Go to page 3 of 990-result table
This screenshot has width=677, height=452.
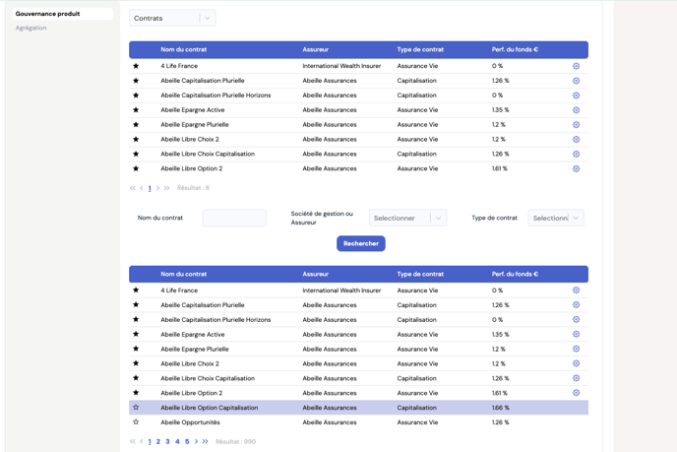[x=167, y=441]
